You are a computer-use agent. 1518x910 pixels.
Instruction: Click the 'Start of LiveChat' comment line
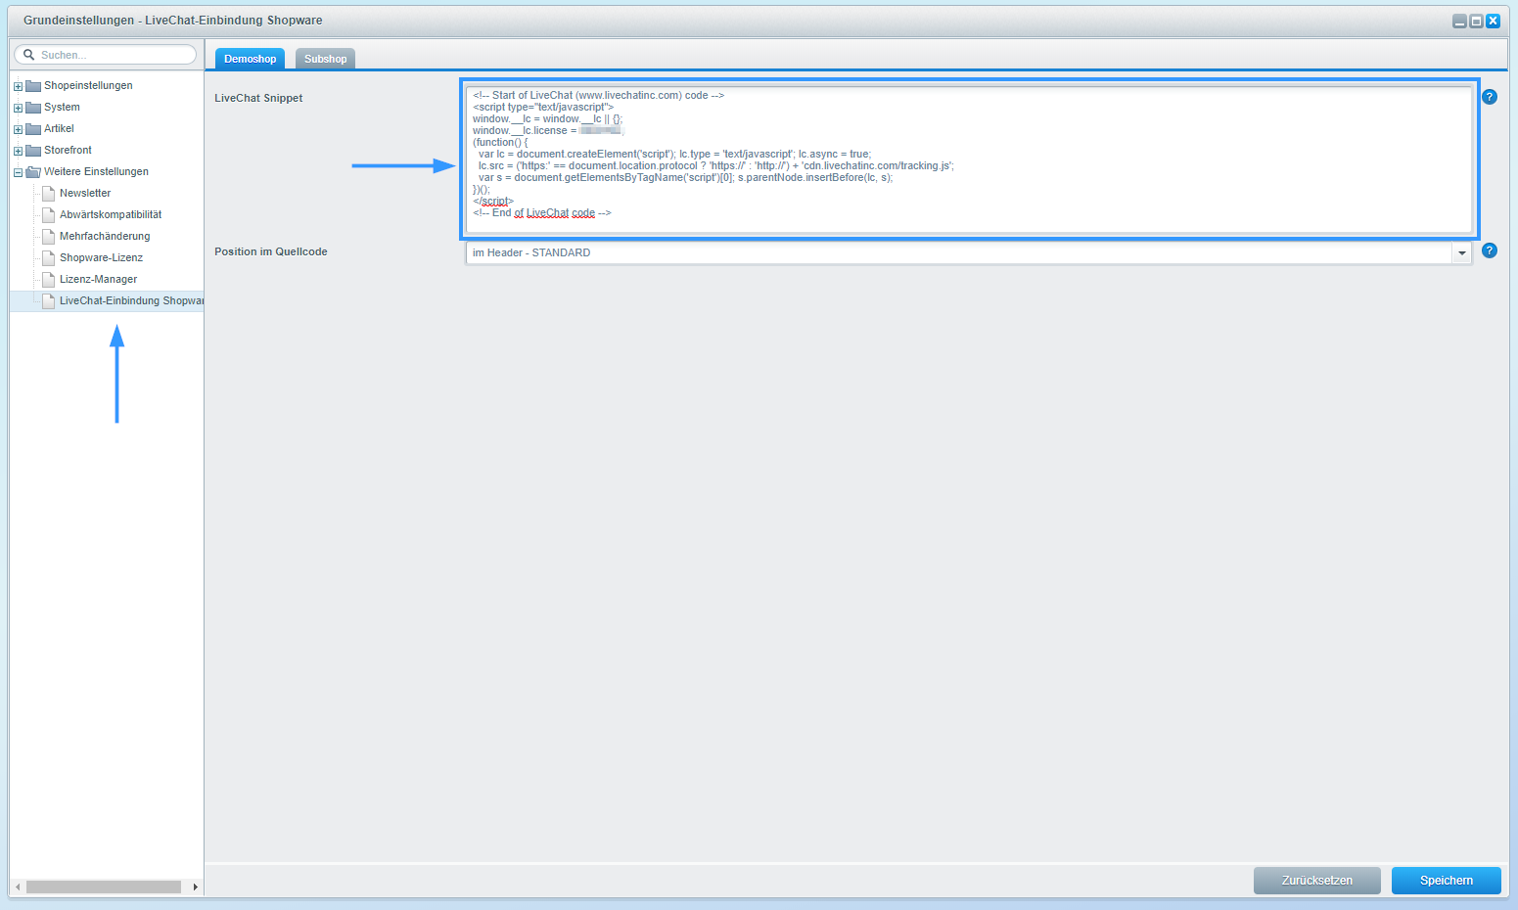click(x=598, y=95)
